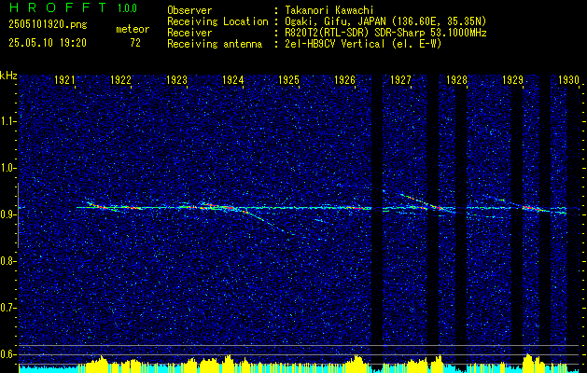
Task: Click the yellow power peak below 1926
Action: [x=356, y=364]
